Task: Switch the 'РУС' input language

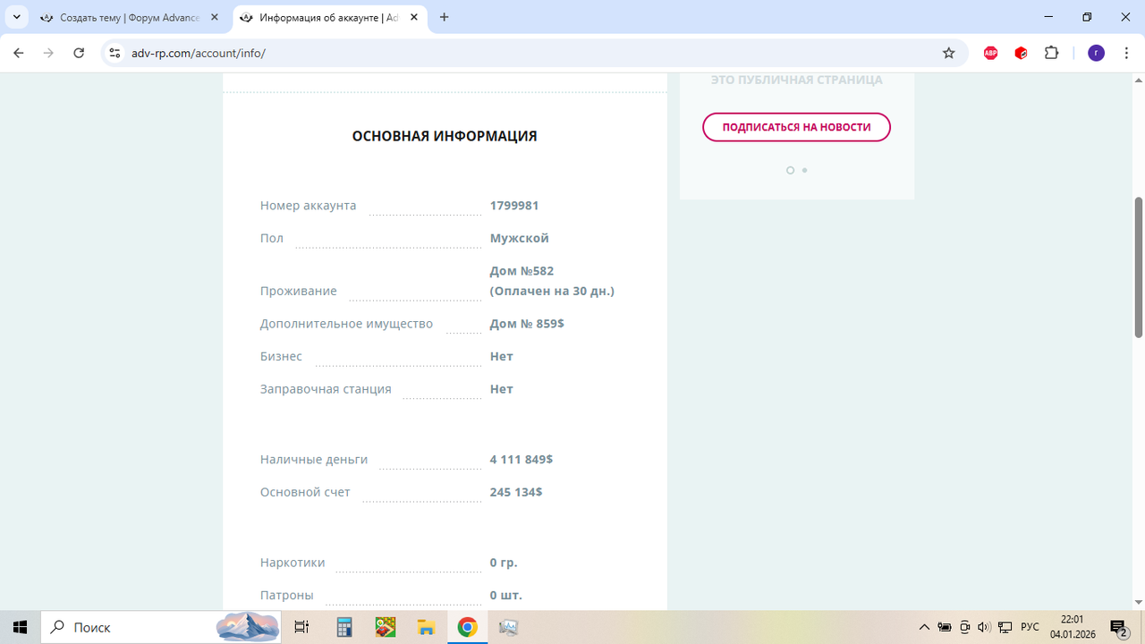Action: pos(1030,627)
